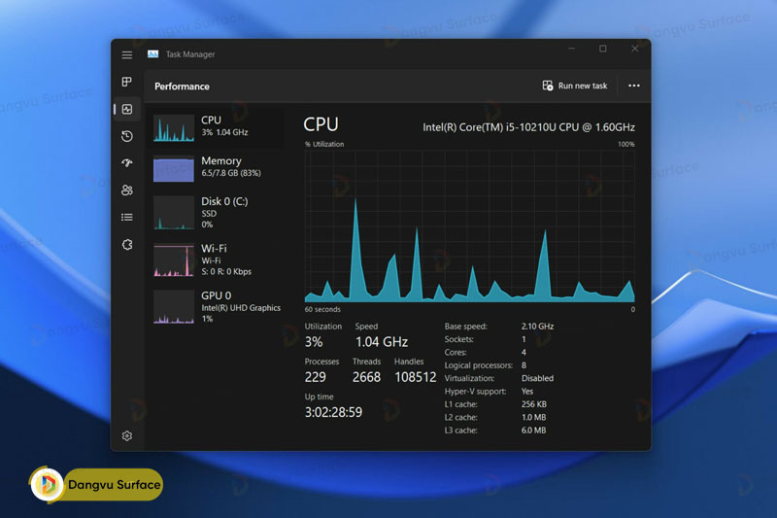This screenshot has height=518, width=777.
Task: Click the 3% utilization value
Action: 314,341
